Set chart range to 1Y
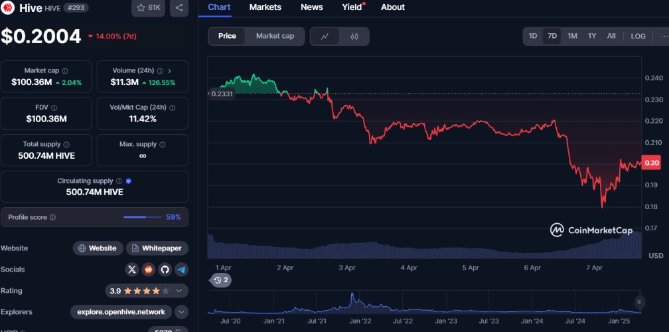The width and height of the screenshot is (669, 332). tap(592, 37)
